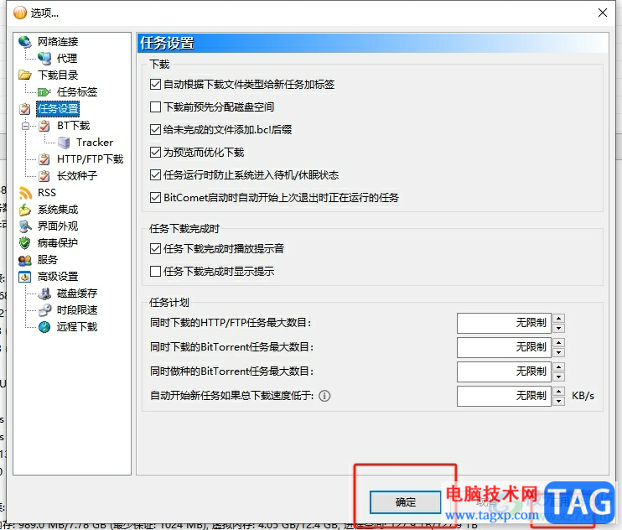Open the 下载目录 settings page
The width and height of the screenshot is (622, 530).
click(58, 75)
